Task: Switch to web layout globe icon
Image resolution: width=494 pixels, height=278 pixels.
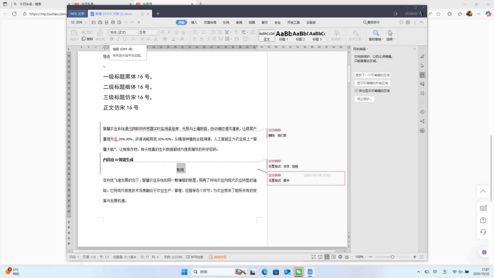Action: (x=340, y=257)
